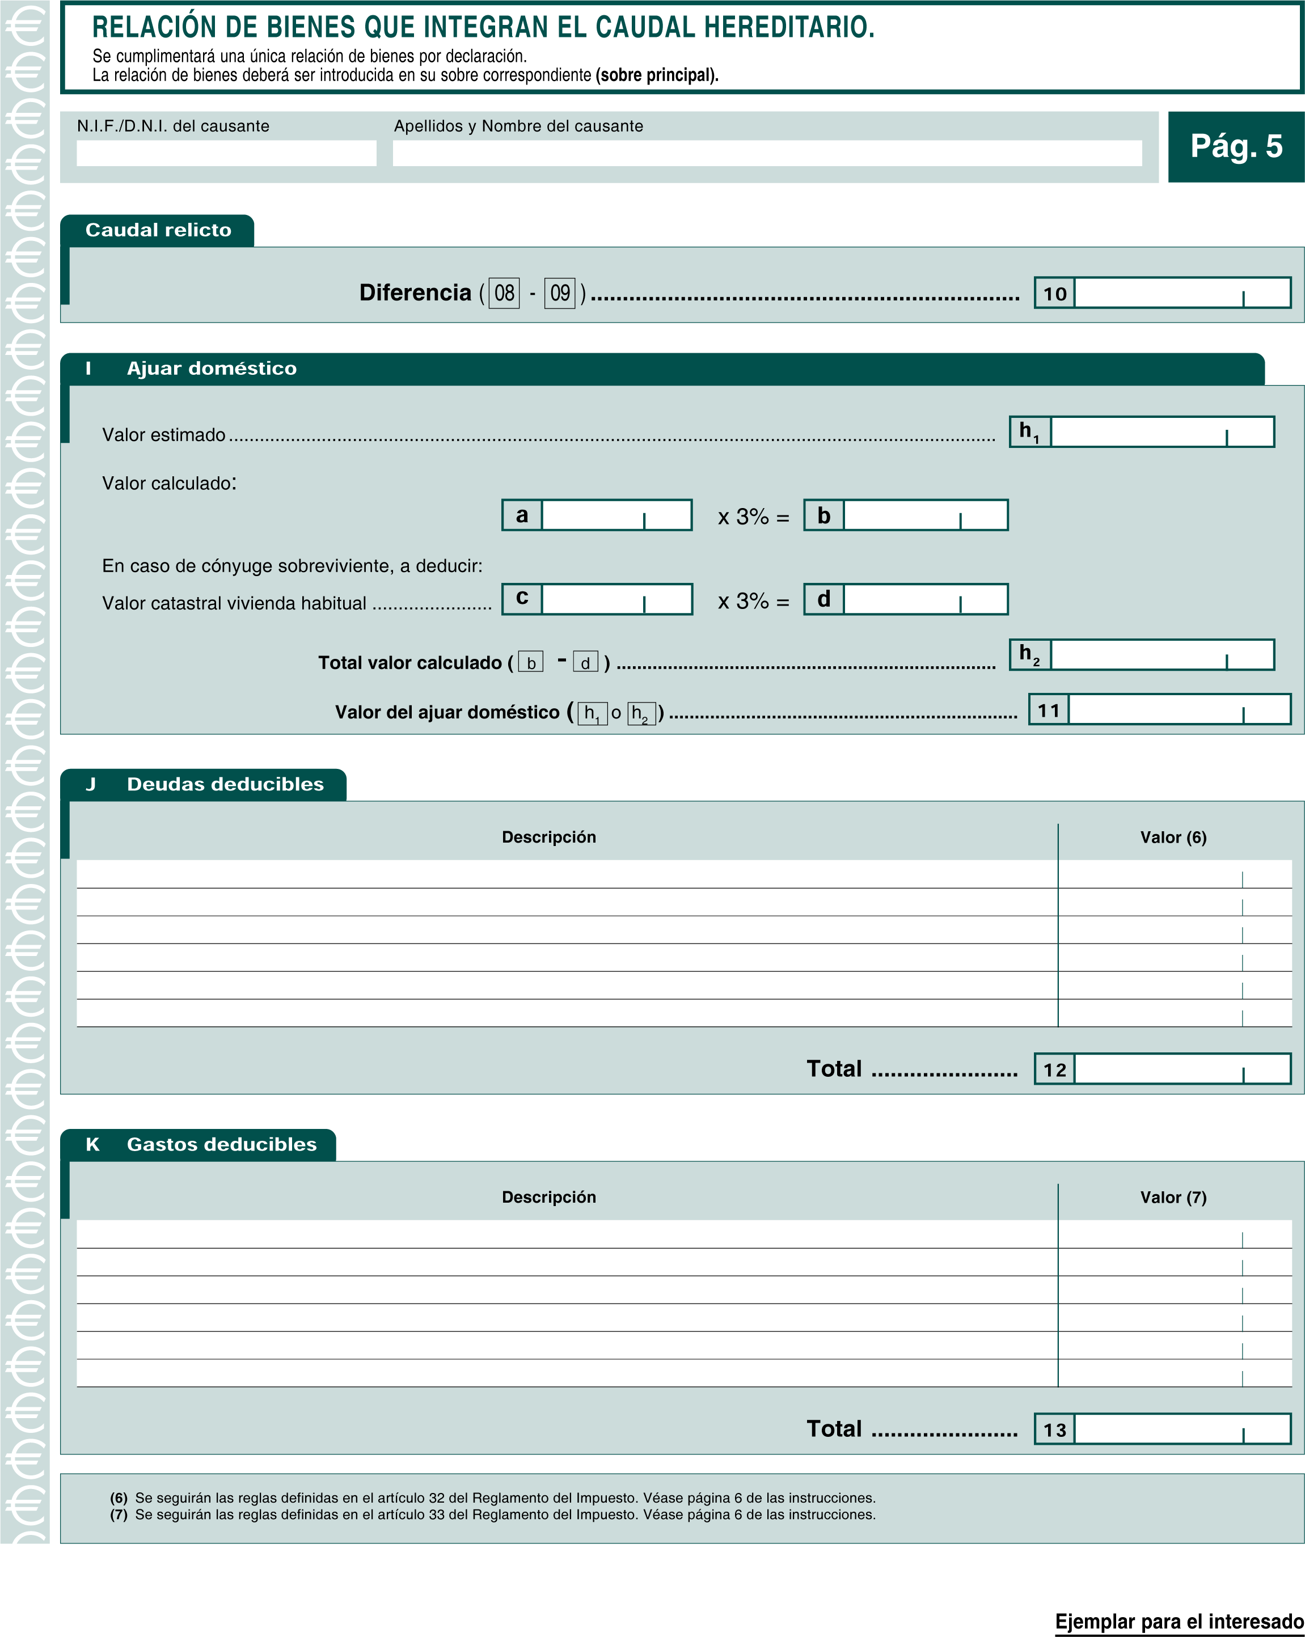The image size is (1305, 1637).
Task: Click the small h2 reference in Valor del ajuar
Action: (641, 713)
